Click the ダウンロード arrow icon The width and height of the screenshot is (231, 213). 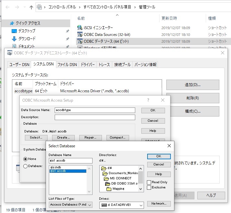[14, 39]
